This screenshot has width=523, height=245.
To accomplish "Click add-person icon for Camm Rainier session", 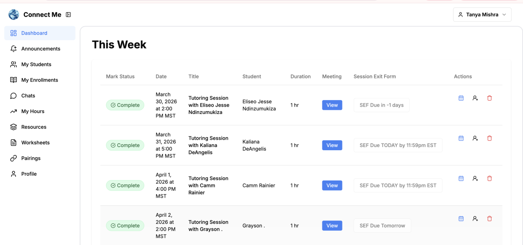I will [475, 178].
